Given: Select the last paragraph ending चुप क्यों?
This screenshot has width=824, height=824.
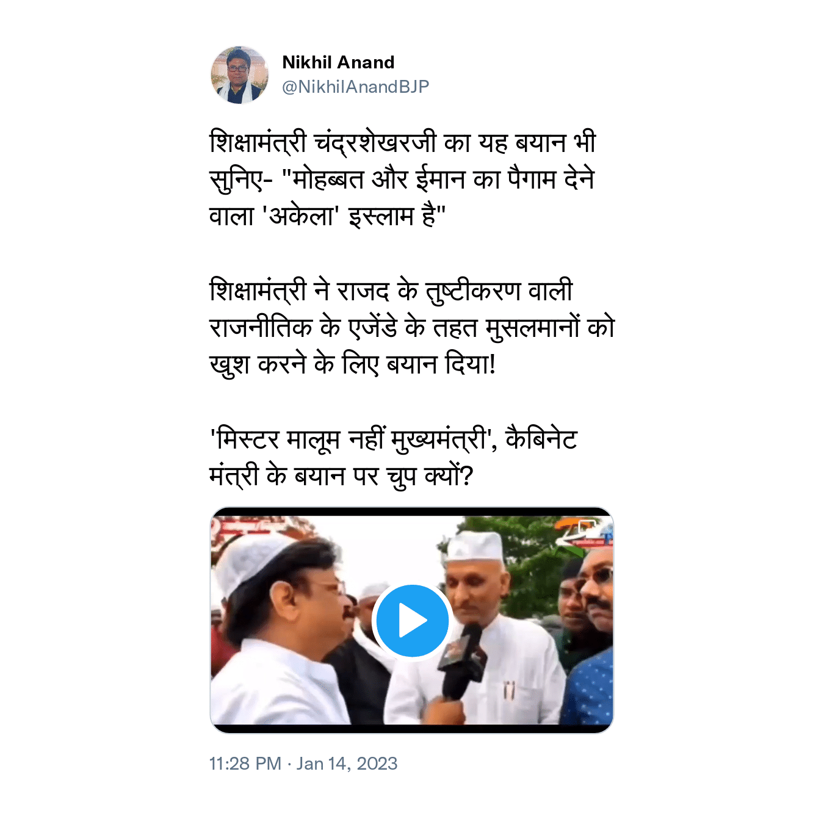Looking at the screenshot, I should (x=394, y=457).
